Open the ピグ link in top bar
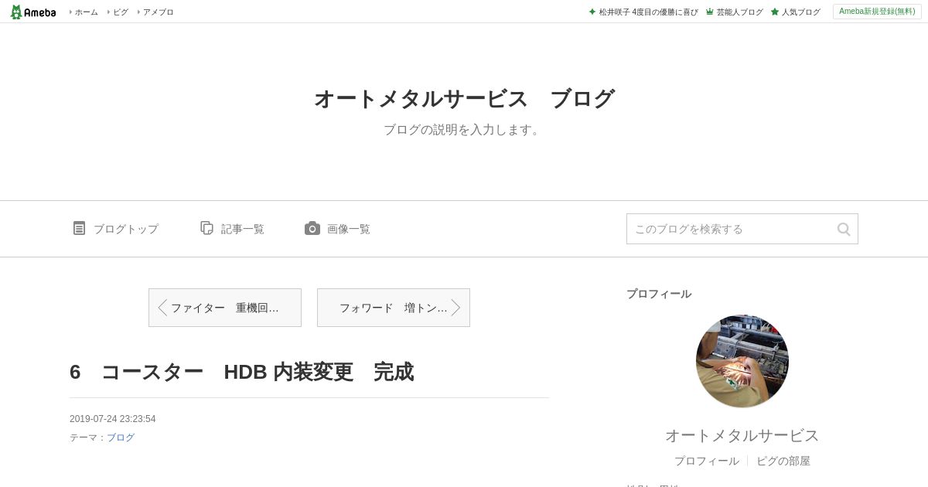 coord(121,12)
